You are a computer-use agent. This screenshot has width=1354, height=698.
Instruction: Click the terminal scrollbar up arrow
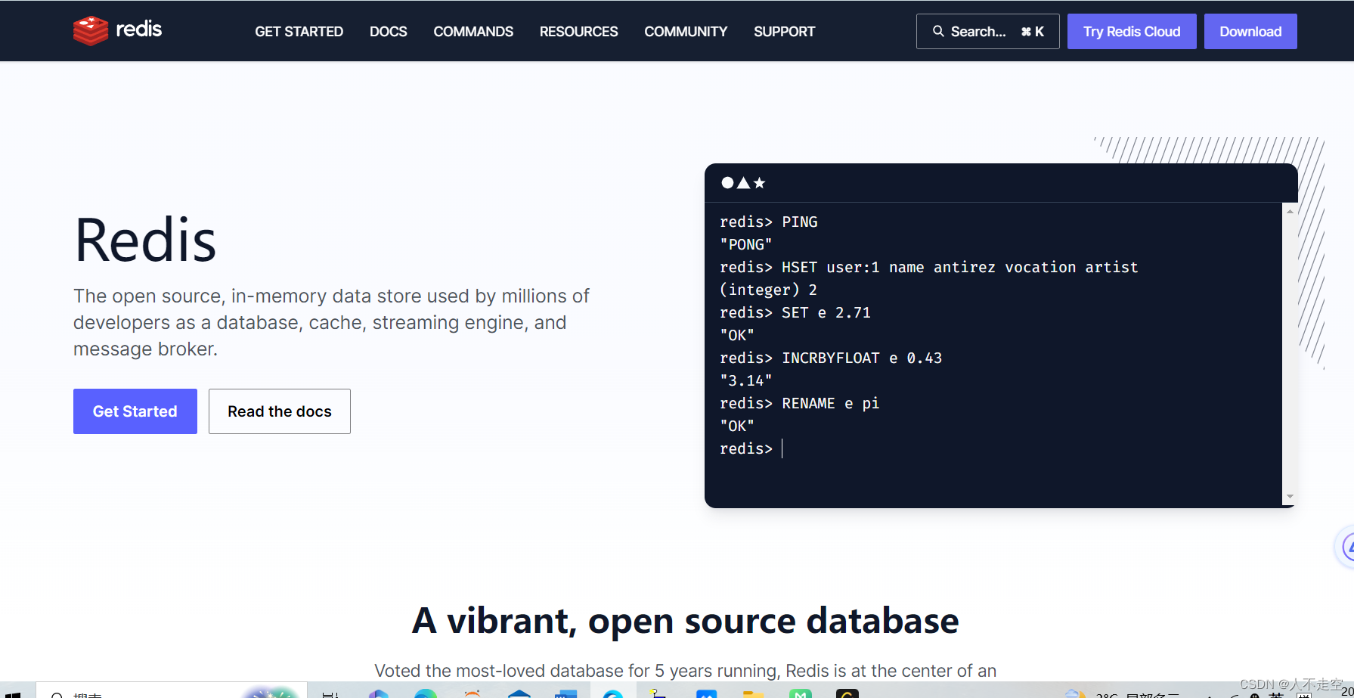pos(1290,211)
